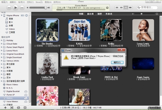Collapse the Wayne iPhone device tree
Screen dimensions: 162x110
(x=2, y=15)
